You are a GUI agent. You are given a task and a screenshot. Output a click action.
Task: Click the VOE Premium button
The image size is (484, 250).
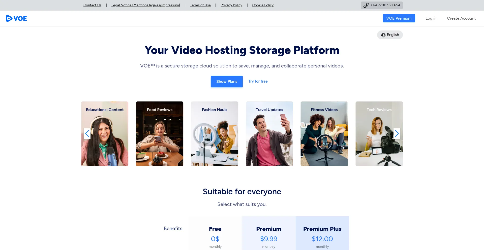tap(399, 18)
